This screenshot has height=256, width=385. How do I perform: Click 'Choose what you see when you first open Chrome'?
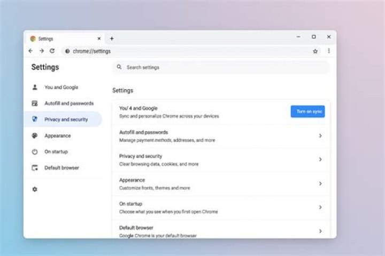[168, 212]
